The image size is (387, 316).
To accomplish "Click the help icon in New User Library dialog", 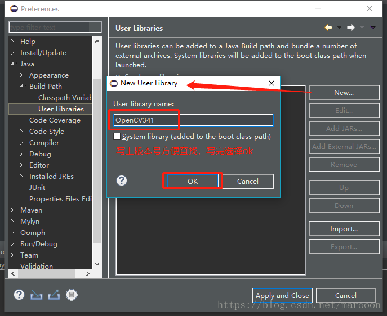I will tap(122, 180).
